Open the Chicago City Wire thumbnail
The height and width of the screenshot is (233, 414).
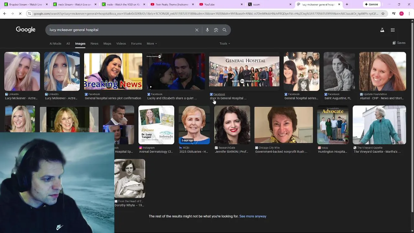(x=284, y=125)
